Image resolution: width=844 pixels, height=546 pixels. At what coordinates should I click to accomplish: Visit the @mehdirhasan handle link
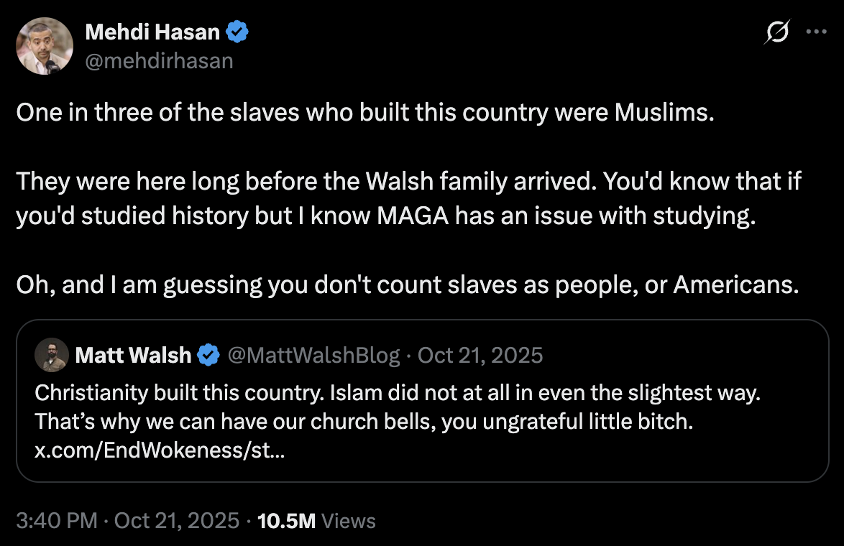159,61
